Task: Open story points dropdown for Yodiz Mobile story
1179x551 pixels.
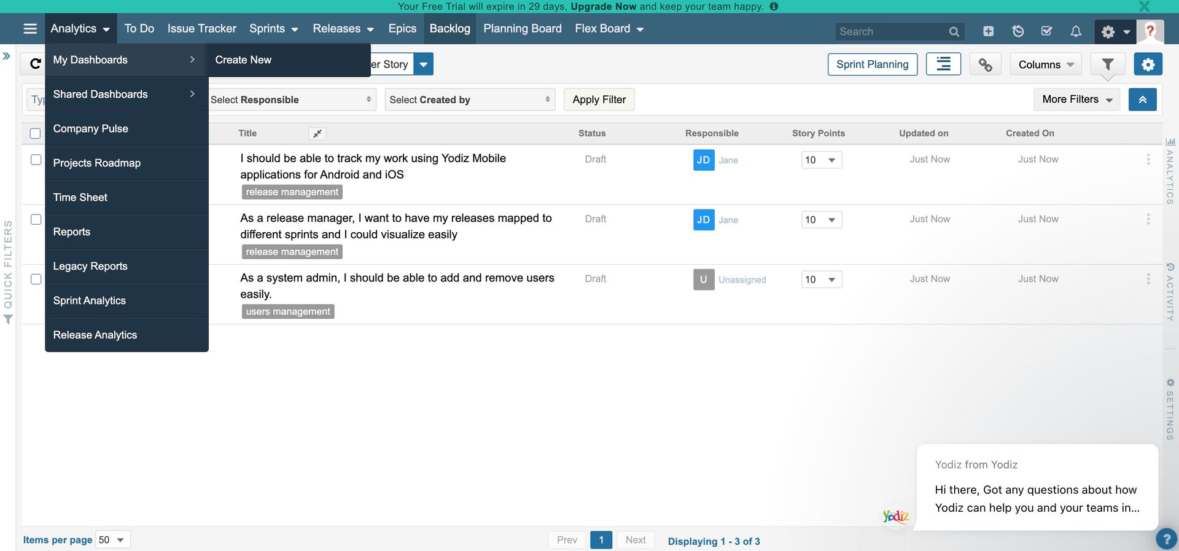Action: tap(822, 160)
